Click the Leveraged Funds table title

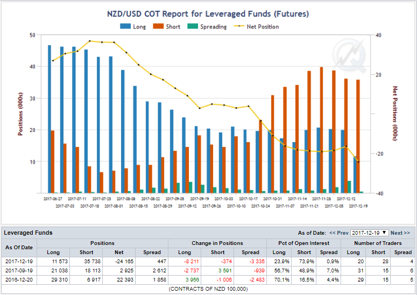(x=28, y=233)
